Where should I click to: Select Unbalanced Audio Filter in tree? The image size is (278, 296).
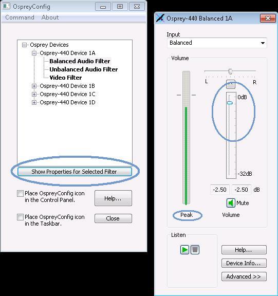(x=83, y=69)
